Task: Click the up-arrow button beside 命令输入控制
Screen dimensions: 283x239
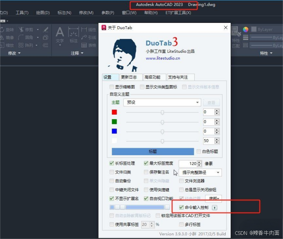Action: pyautogui.click(x=214, y=208)
